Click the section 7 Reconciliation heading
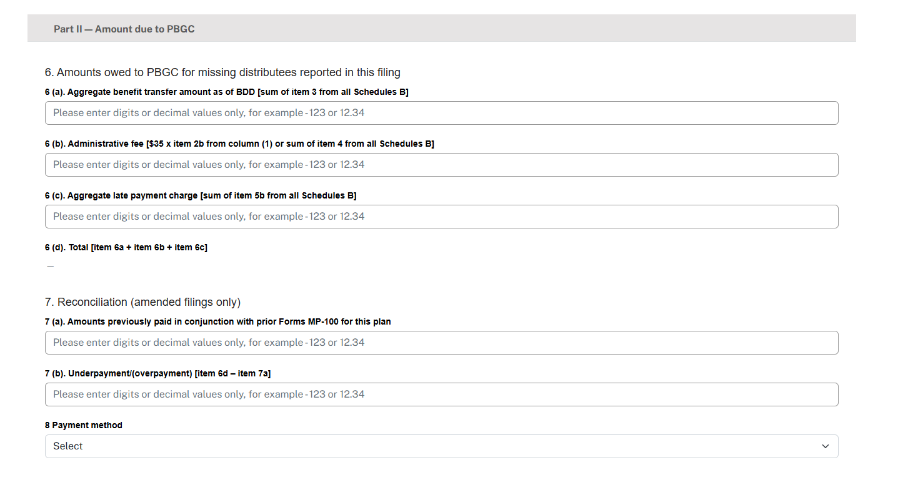Image resolution: width=898 pixels, height=480 pixels. tap(142, 302)
